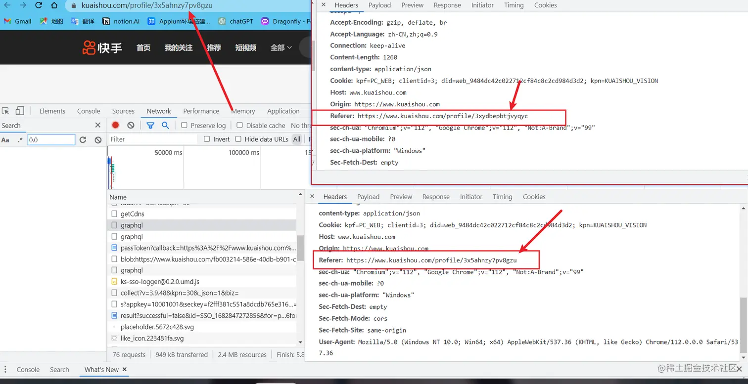Focus the Search panel query input

[x=51, y=140]
